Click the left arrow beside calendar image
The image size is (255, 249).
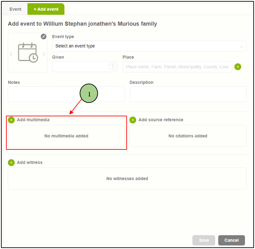pyautogui.click(x=11, y=54)
